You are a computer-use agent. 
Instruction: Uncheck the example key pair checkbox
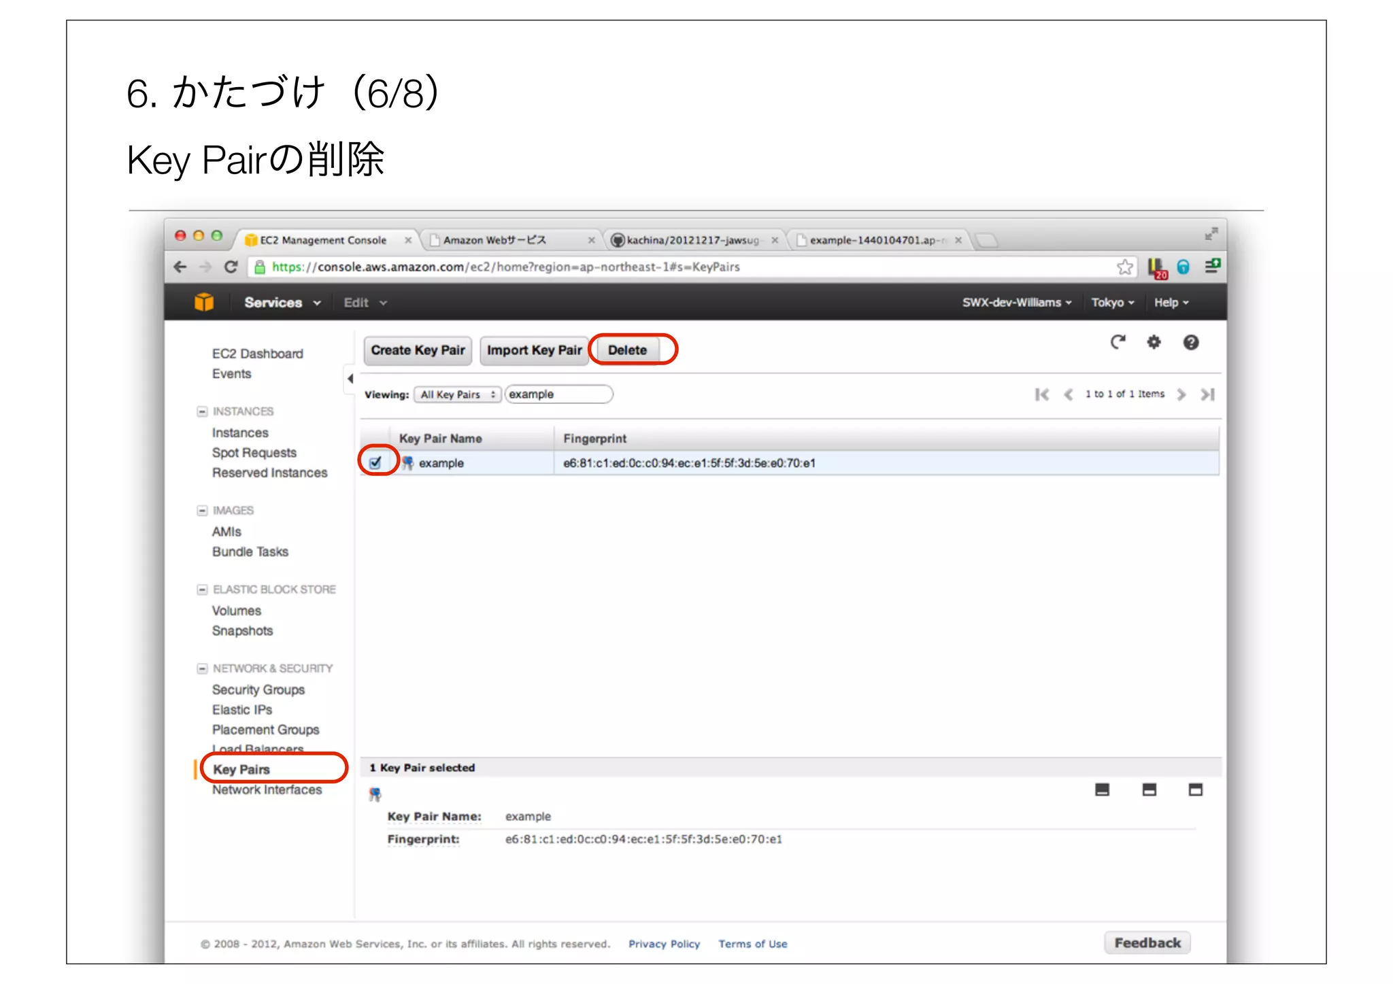375,463
